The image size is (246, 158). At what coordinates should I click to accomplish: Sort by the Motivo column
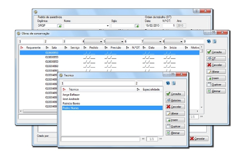coord(195,48)
